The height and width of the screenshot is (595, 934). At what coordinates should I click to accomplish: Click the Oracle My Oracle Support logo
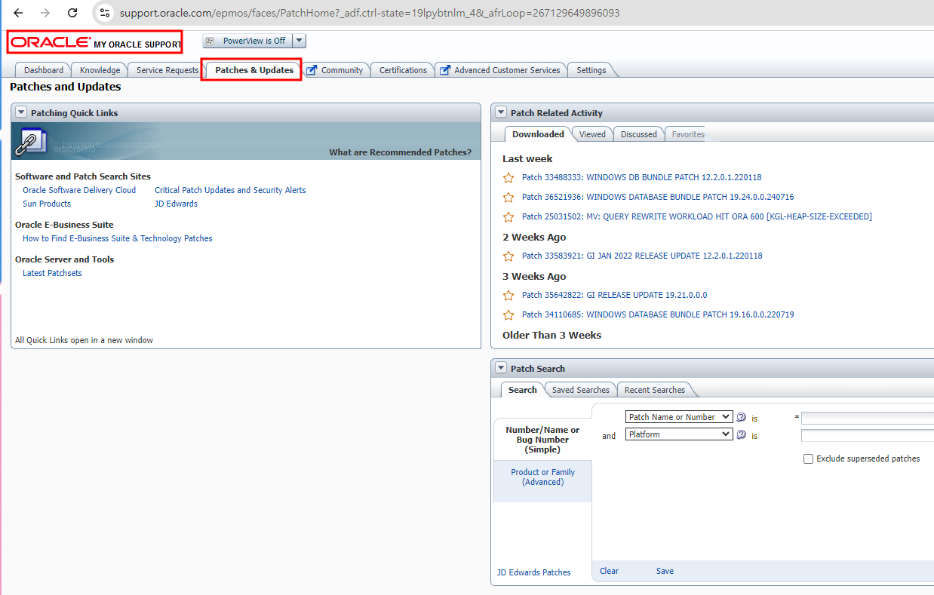pos(95,42)
